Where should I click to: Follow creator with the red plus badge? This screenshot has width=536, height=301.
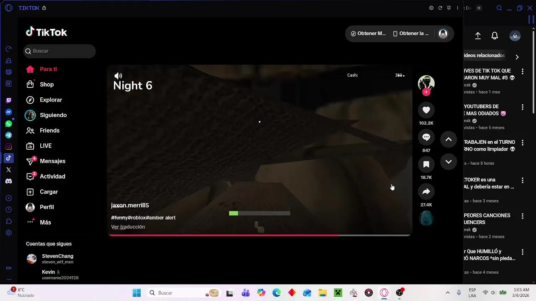click(x=426, y=92)
